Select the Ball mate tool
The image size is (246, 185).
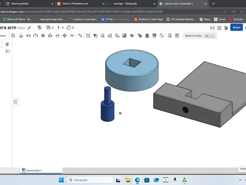pos(65,36)
